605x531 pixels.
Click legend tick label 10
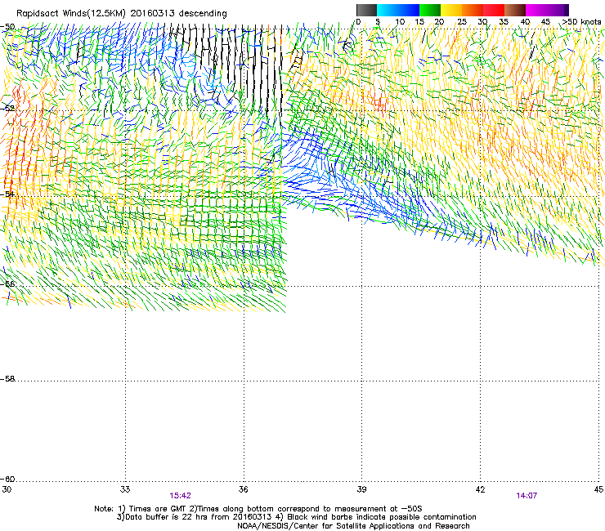pyautogui.click(x=400, y=22)
